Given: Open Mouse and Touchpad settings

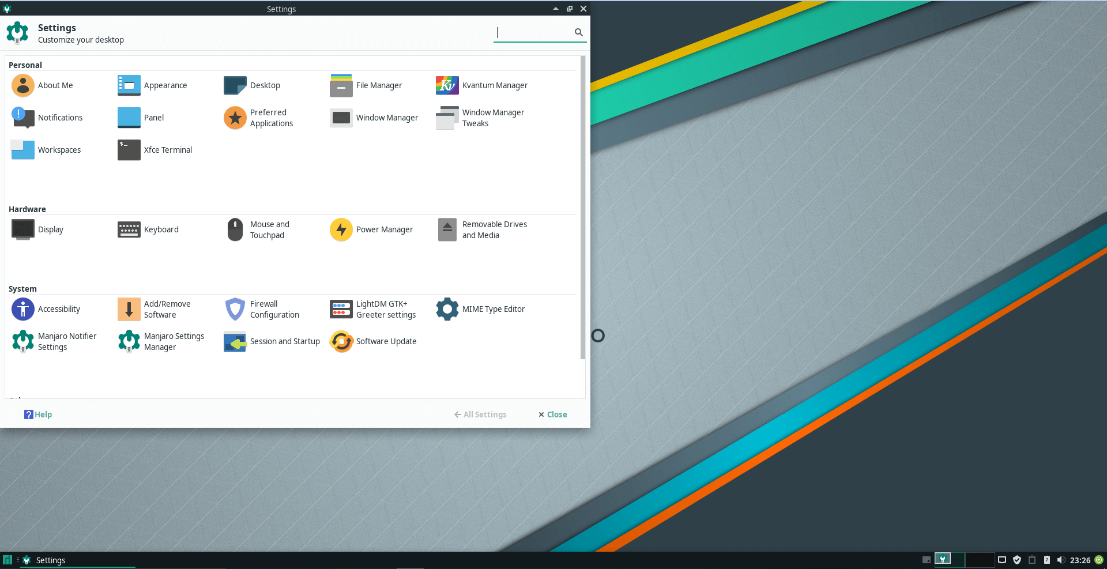Looking at the screenshot, I should [257, 229].
